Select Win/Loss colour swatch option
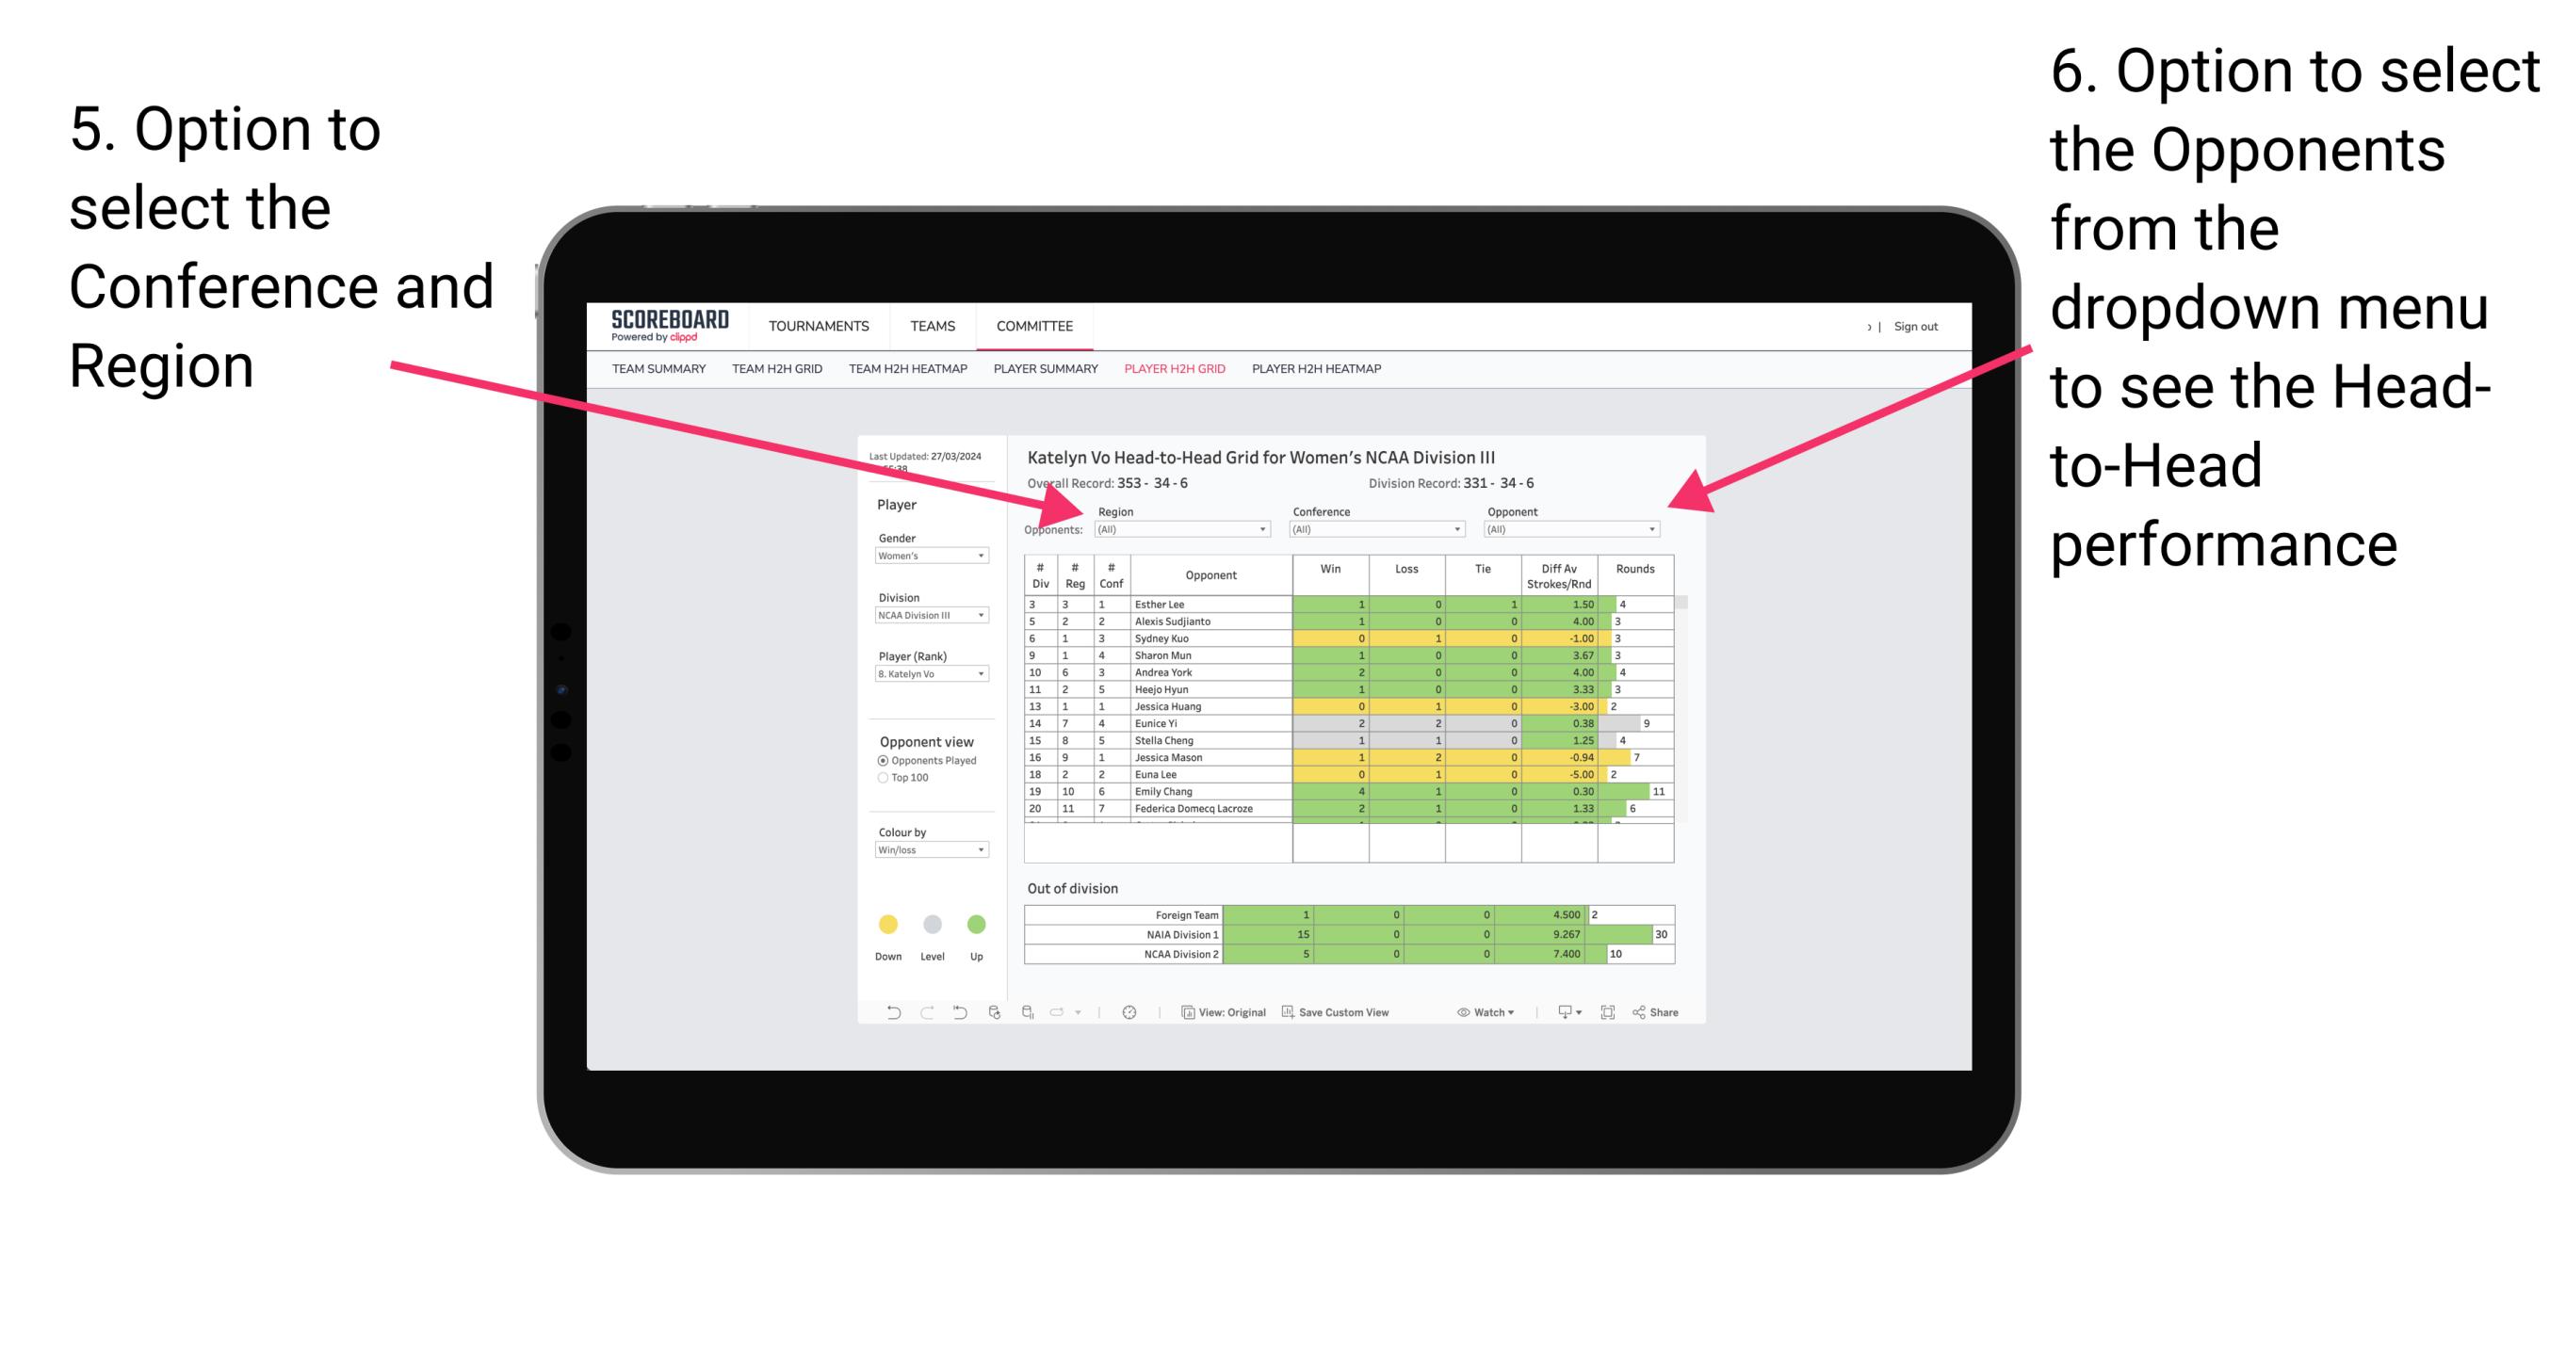2550x1372 pixels. (x=933, y=850)
